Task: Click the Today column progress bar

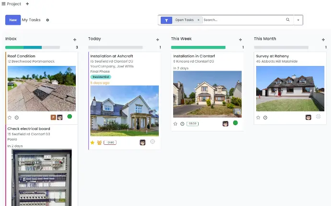Action: tap(116, 47)
